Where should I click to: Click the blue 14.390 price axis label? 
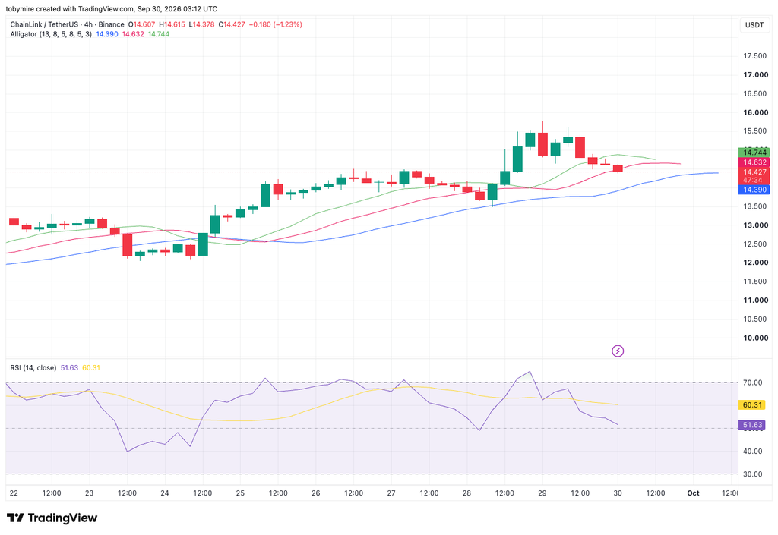tap(754, 190)
